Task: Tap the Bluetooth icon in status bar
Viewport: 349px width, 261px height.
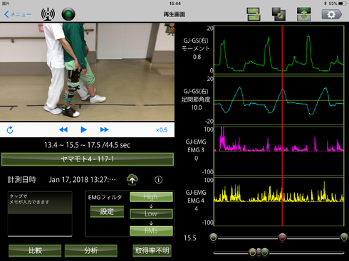Action: point(325,4)
